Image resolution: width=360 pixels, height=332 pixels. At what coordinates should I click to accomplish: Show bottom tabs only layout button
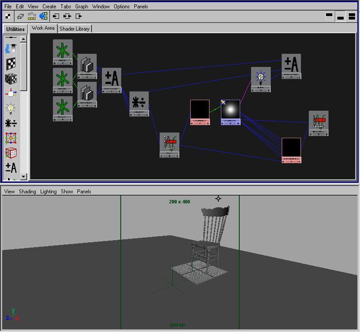[340, 16]
